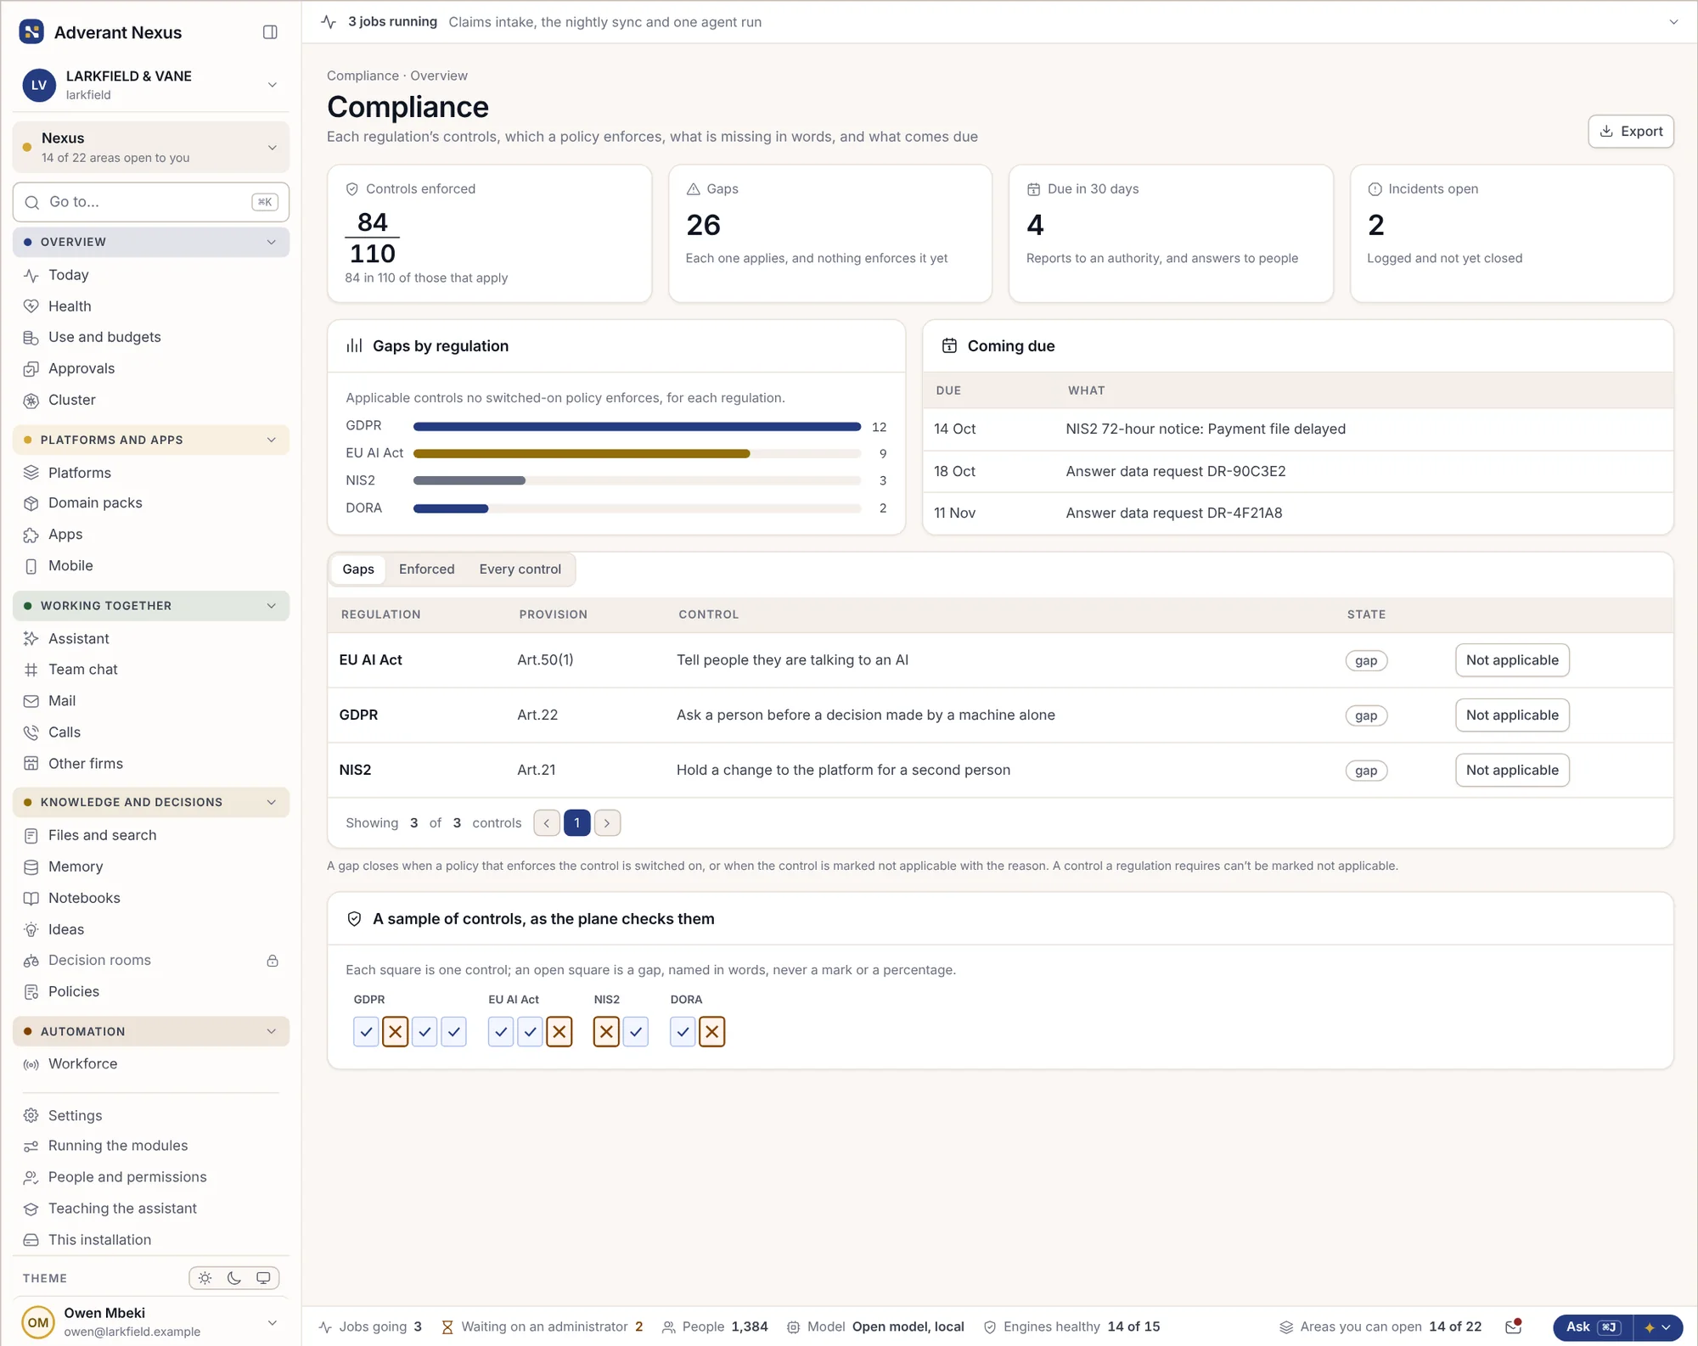This screenshot has height=1346, width=1698.
Task: Collapse the Overview section
Action: 151,242
